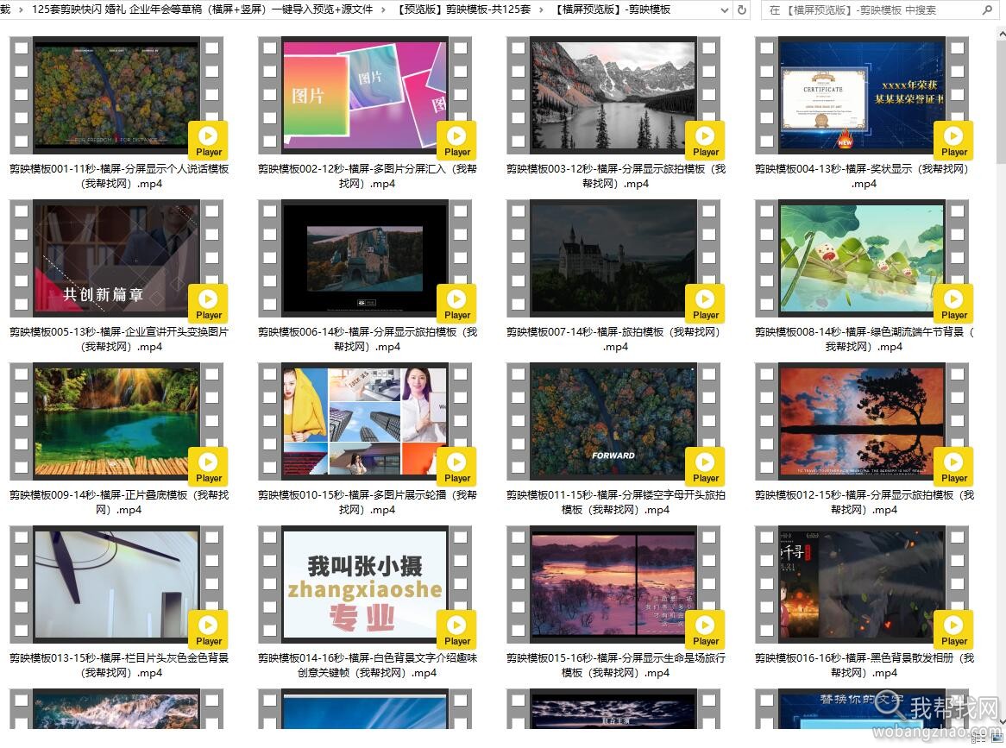Click Player badge on 剪映模板002 thumbnail
The image size is (1006, 748).
pyautogui.click(x=456, y=141)
